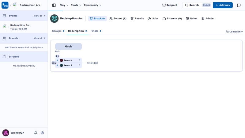Expand the Community dropdown menu
The width and height of the screenshot is (245, 138).
pos(92,5)
